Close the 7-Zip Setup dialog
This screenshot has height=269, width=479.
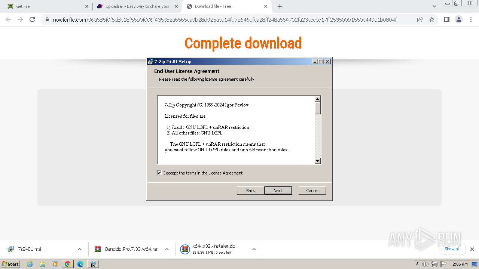pyautogui.click(x=328, y=62)
